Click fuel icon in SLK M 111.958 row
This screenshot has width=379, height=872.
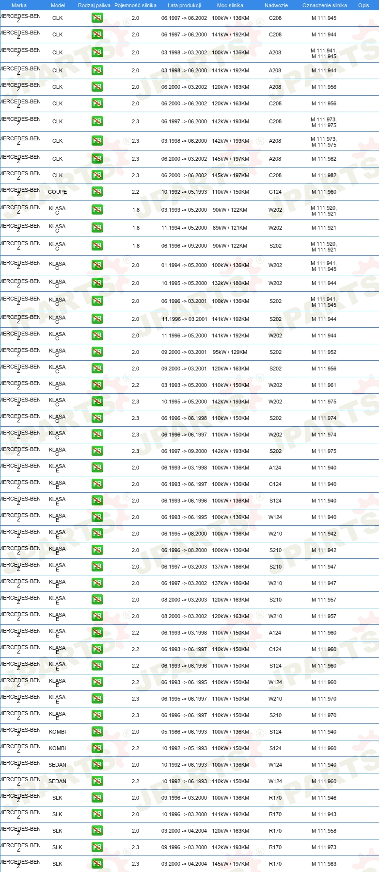point(97,831)
